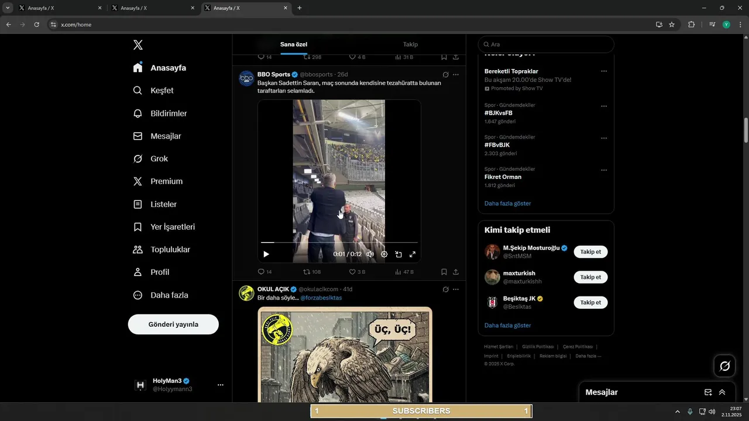Enter video fullscreen mode
The image size is (749, 421).
[x=413, y=254]
